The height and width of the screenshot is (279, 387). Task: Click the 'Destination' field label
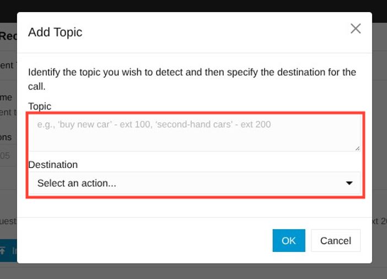tap(53, 165)
